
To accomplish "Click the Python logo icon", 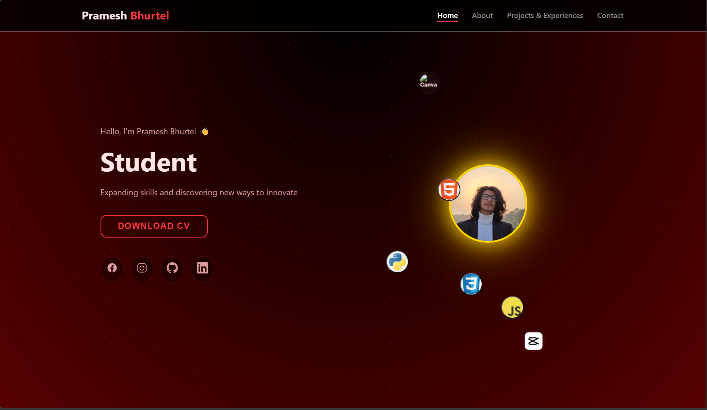I will 398,262.
